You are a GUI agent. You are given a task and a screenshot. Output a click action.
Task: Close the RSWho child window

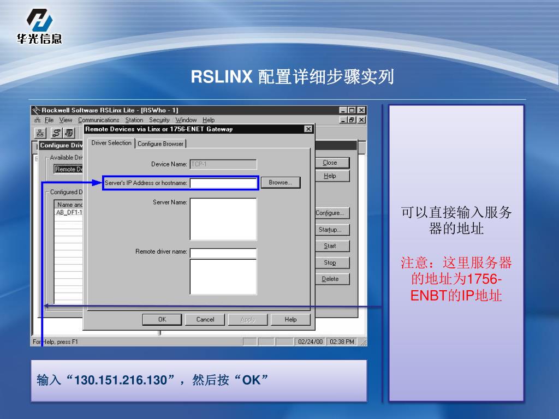pyautogui.click(x=361, y=120)
